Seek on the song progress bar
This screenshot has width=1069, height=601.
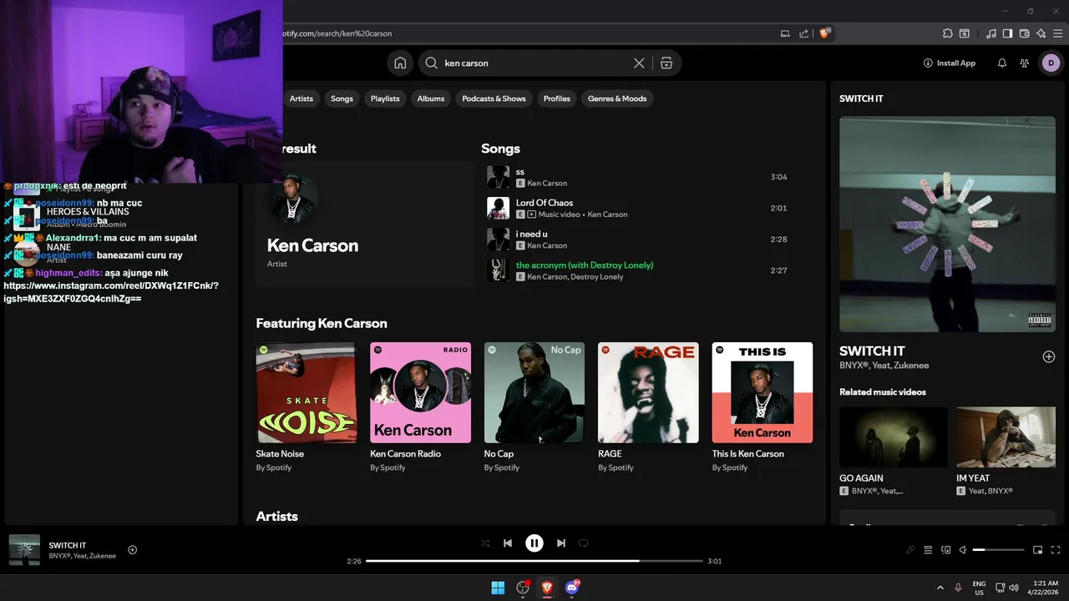(x=534, y=561)
